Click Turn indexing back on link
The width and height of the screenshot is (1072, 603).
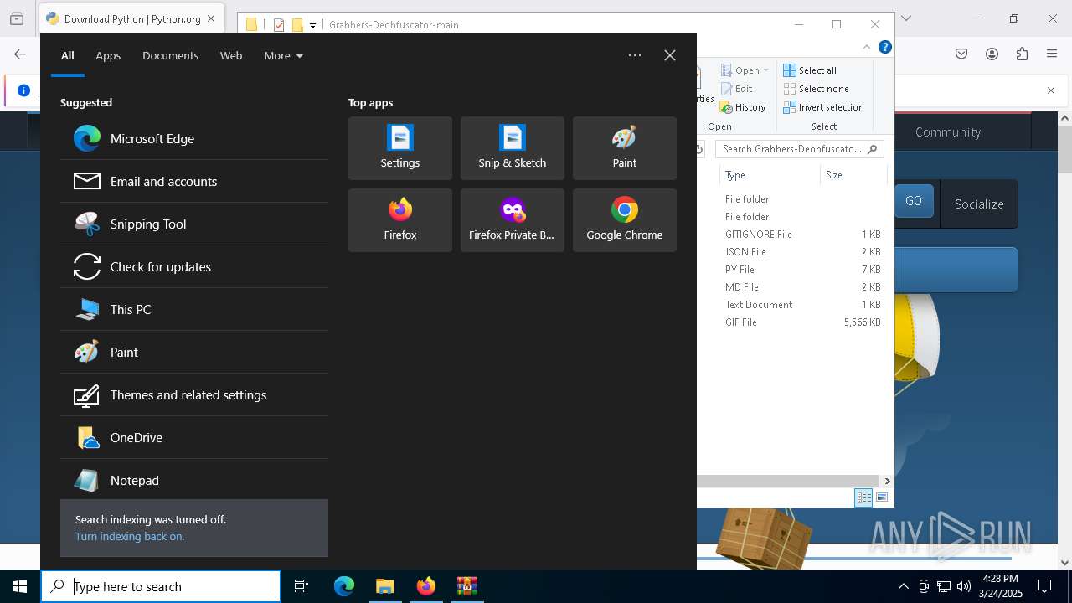point(130,536)
